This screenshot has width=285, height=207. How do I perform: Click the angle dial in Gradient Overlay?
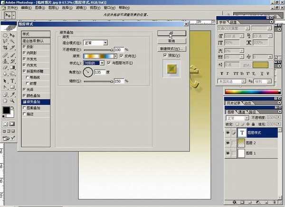coord(89,72)
